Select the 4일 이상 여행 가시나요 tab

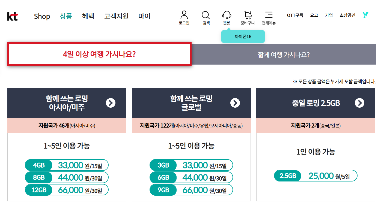tap(99, 54)
